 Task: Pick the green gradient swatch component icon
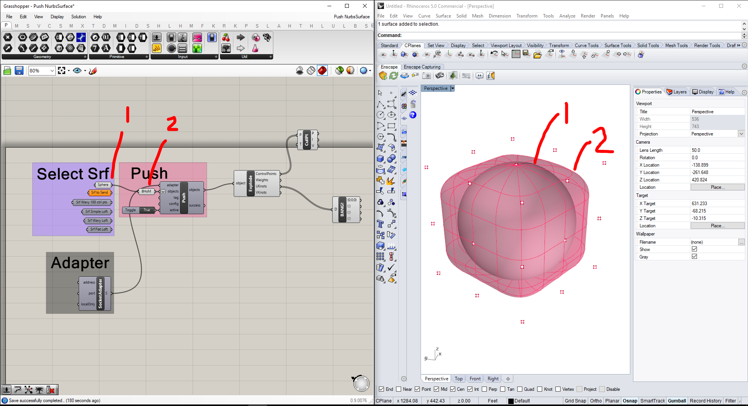[197, 48]
